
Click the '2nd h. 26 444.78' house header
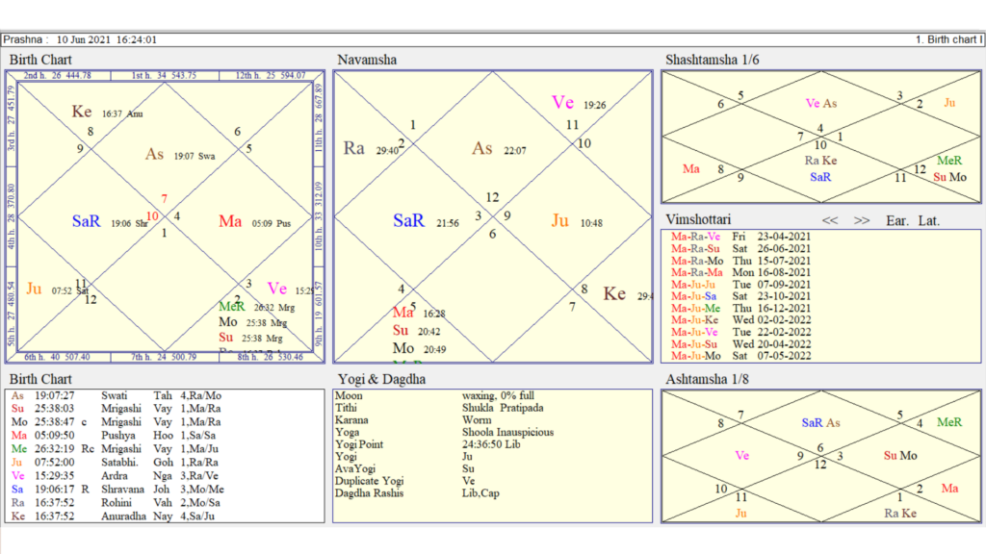[x=57, y=75]
